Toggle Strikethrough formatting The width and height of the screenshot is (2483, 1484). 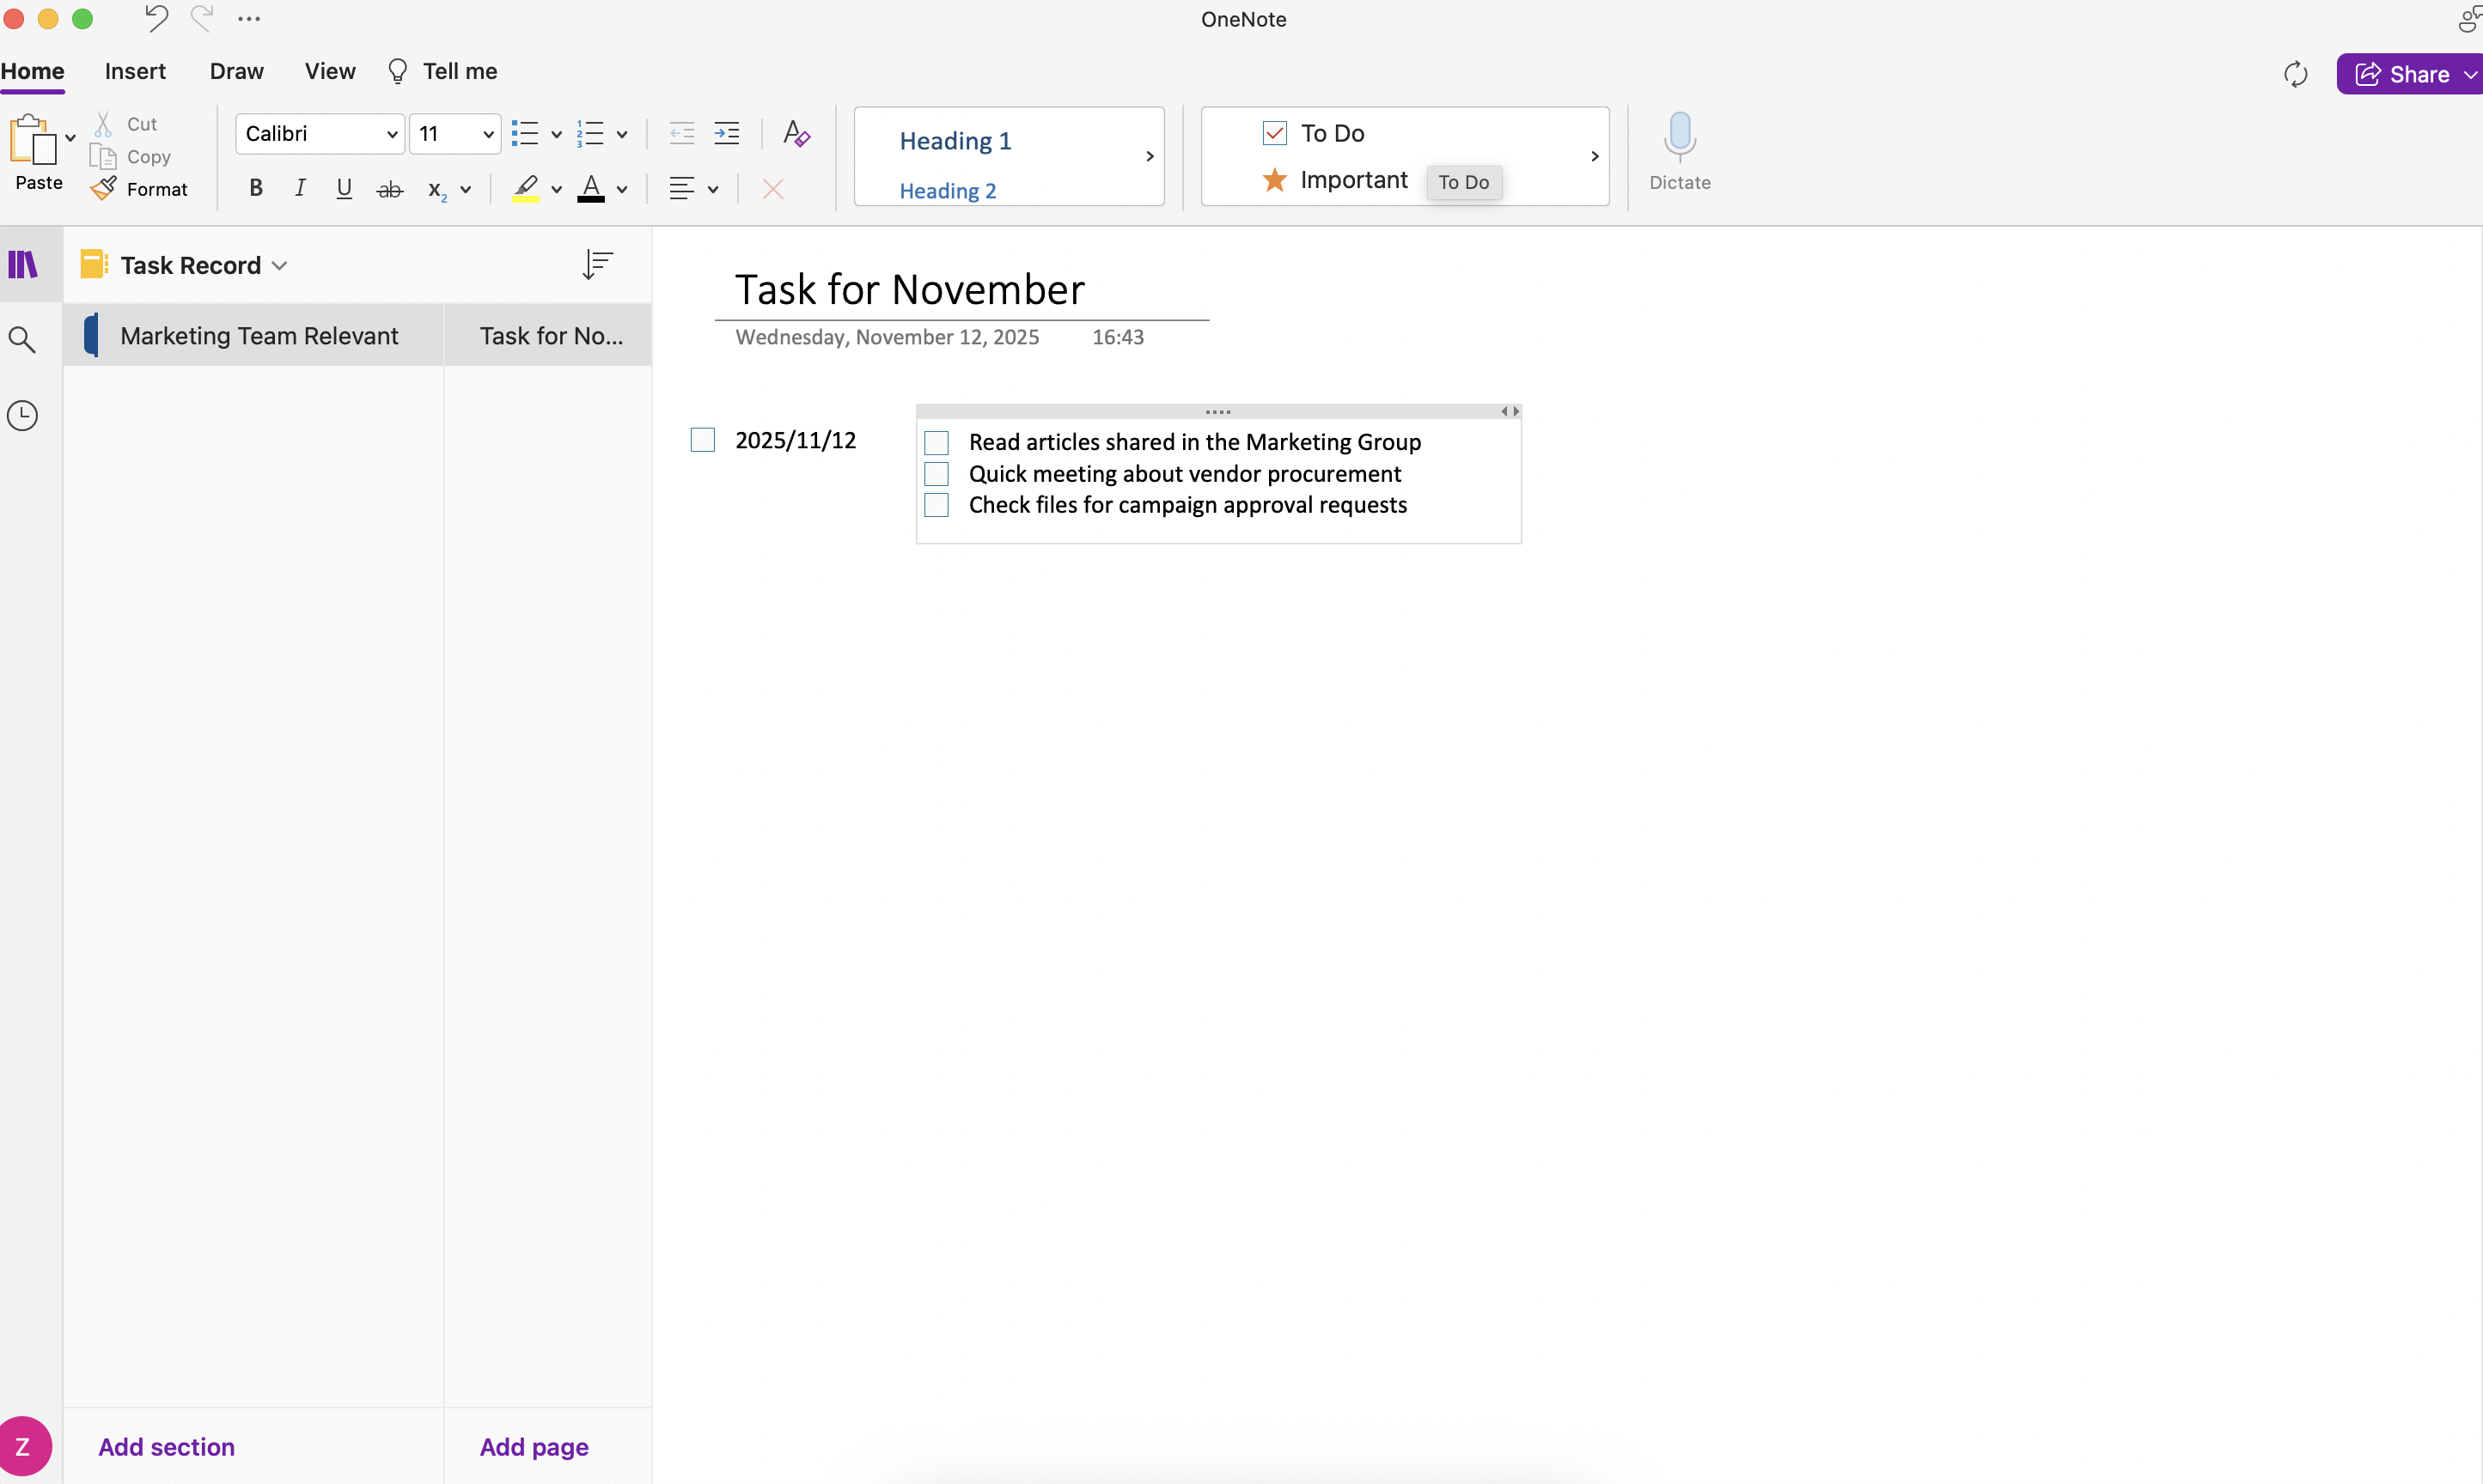[x=389, y=189]
